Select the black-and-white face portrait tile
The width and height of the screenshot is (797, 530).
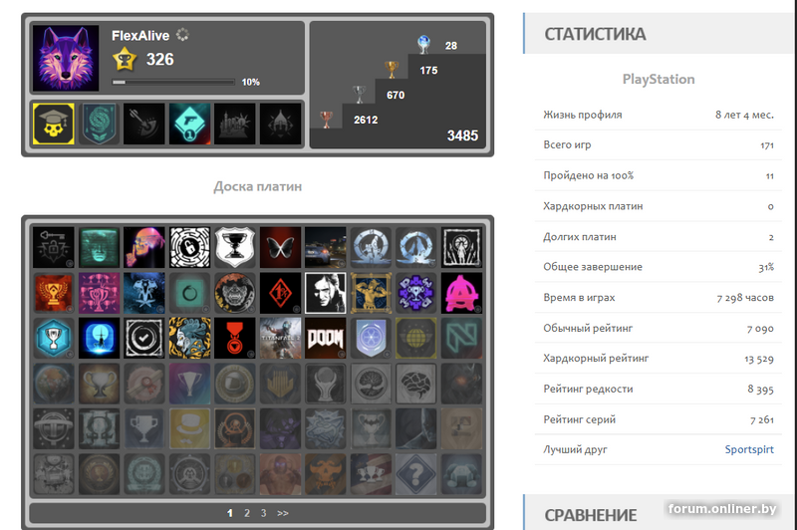coord(326,293)
